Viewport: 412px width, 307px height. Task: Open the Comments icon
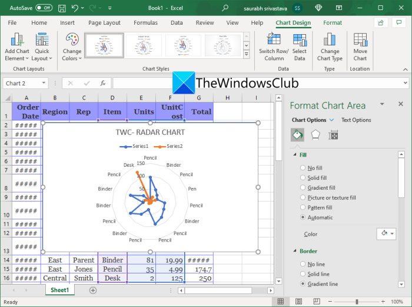click(399, 22)
